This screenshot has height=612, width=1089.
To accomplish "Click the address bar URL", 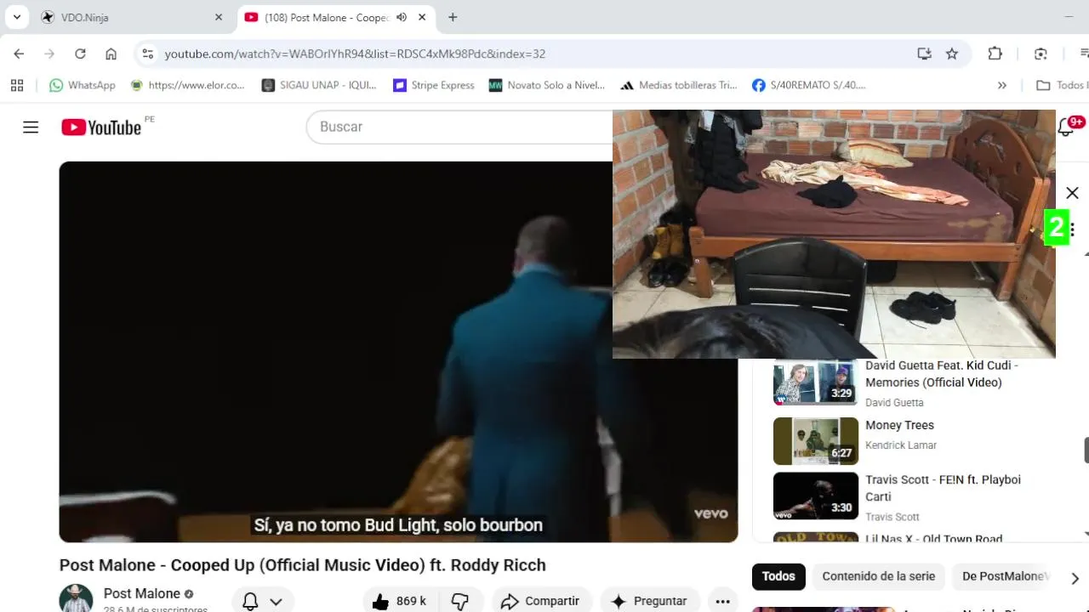I will [x=355, y=54].
